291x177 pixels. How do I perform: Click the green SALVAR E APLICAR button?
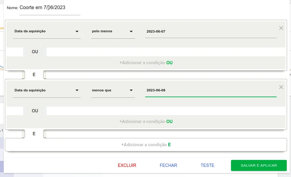coord(259,165)
